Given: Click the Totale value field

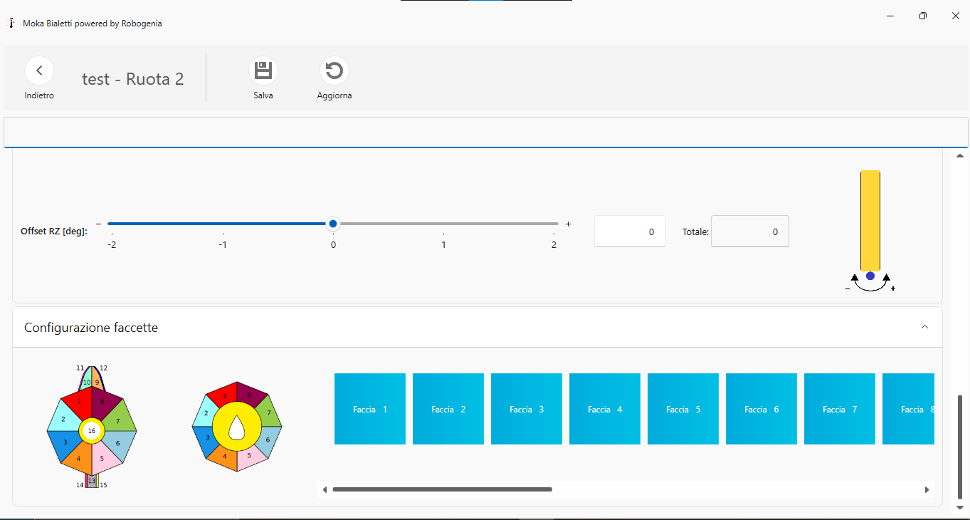Looking at the screenshot, I should point(750,232).
